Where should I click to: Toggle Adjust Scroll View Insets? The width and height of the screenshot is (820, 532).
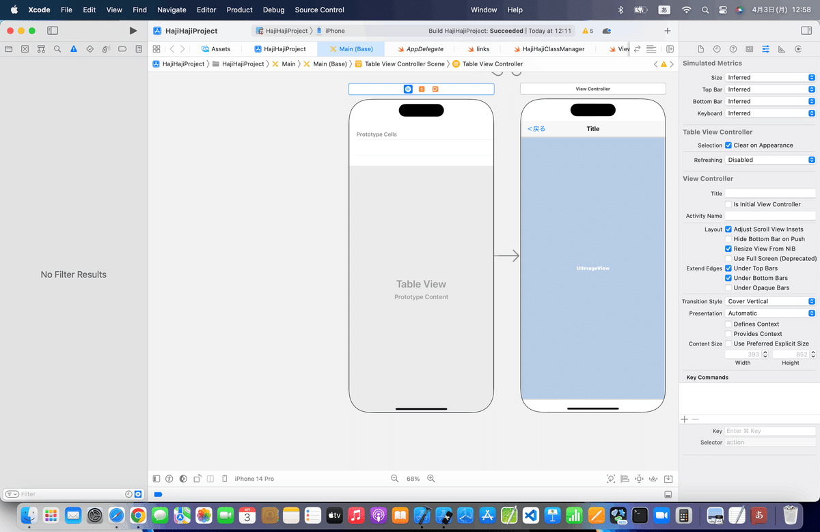click(x=728, y=229)
